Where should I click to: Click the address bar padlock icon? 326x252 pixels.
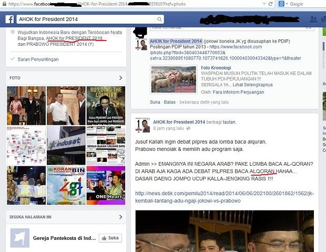point(4,4)
